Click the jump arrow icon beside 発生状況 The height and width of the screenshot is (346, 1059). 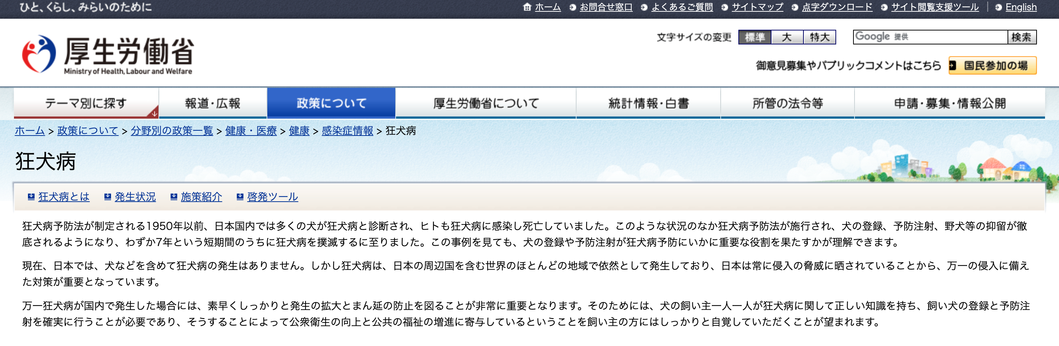click(x=108, y=197)
